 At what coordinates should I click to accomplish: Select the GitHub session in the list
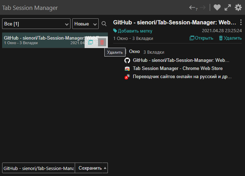(55, 40)
